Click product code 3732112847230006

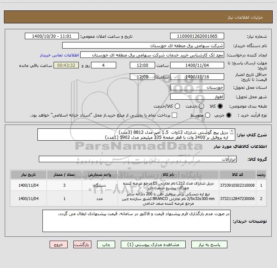[237, 199]
